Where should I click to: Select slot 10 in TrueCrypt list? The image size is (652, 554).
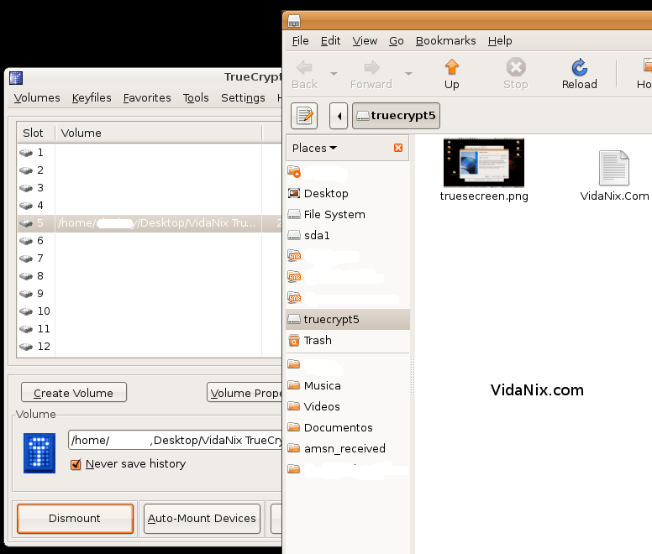150,311
